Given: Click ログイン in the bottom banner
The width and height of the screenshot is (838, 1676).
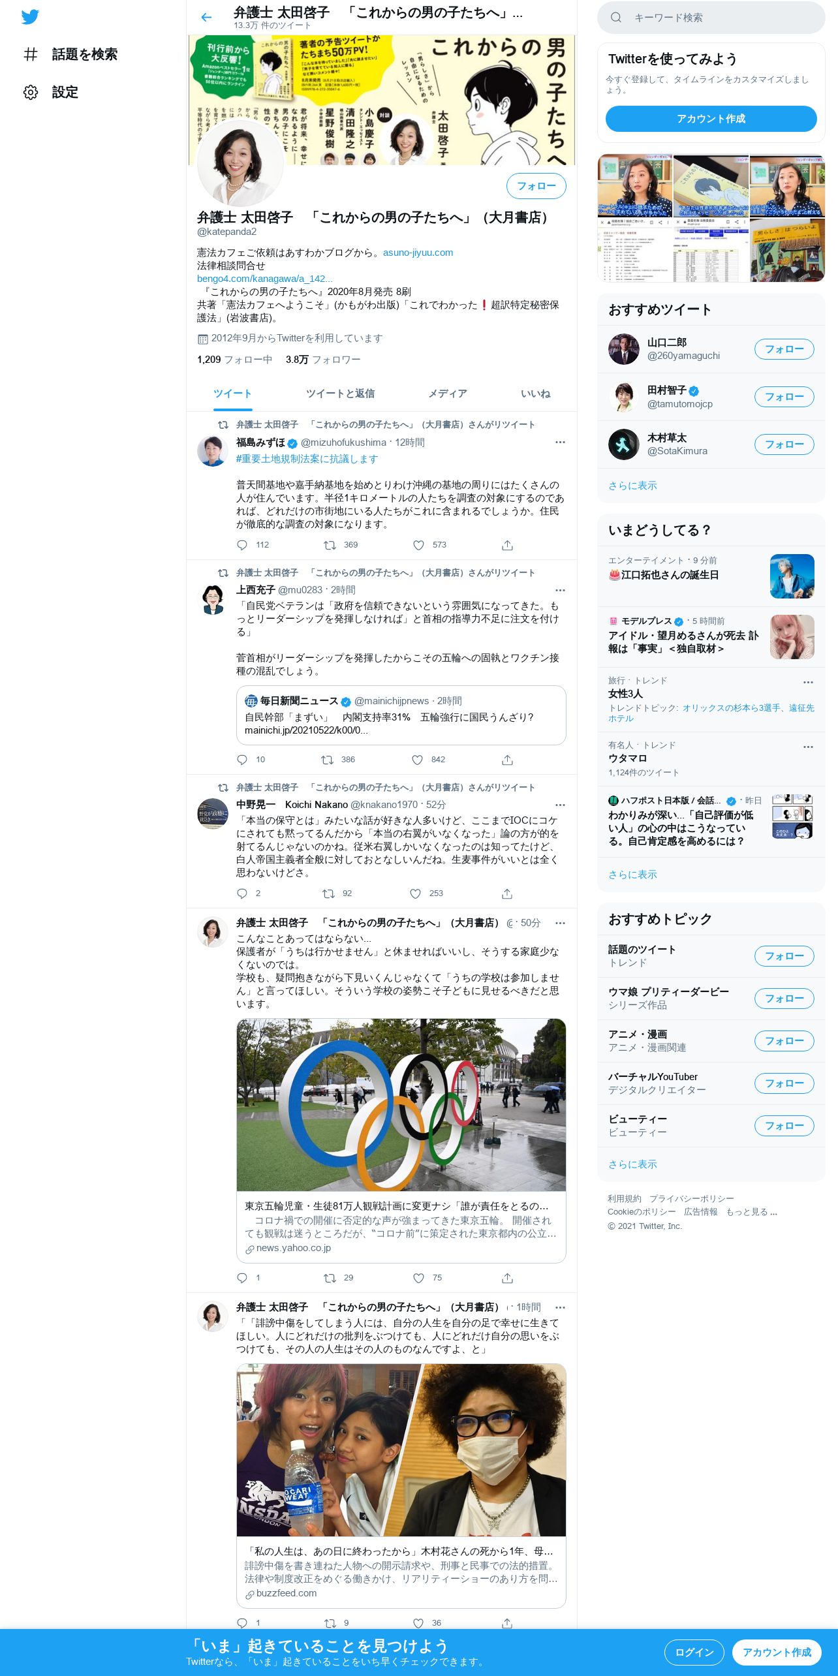Looking at the screenshot, I should [694, 1653].
